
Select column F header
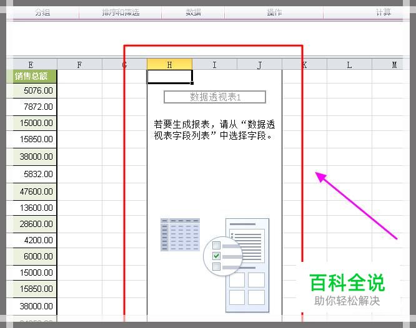79,64
